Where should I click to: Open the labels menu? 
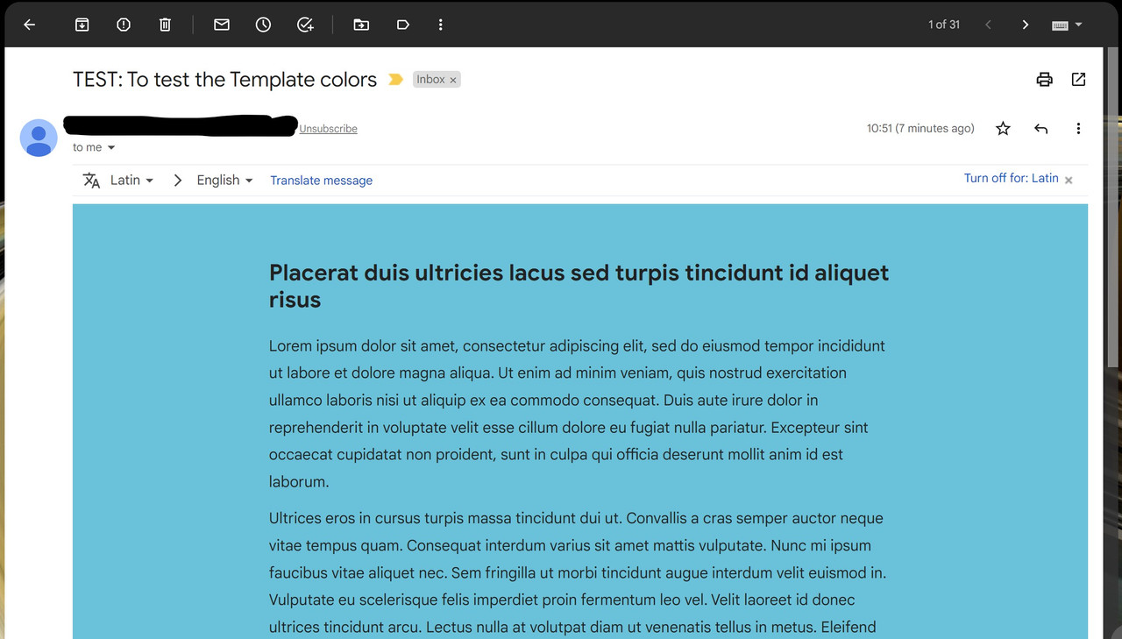pos(403,25)
